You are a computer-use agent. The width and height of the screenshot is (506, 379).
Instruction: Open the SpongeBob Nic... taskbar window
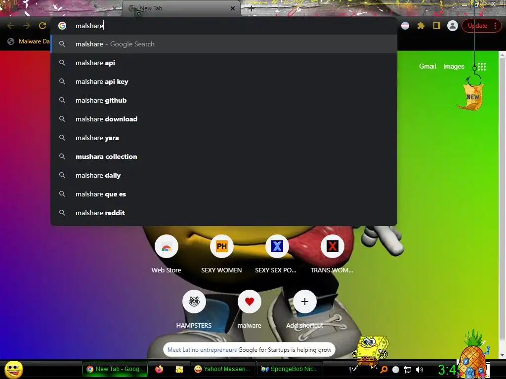290,369
